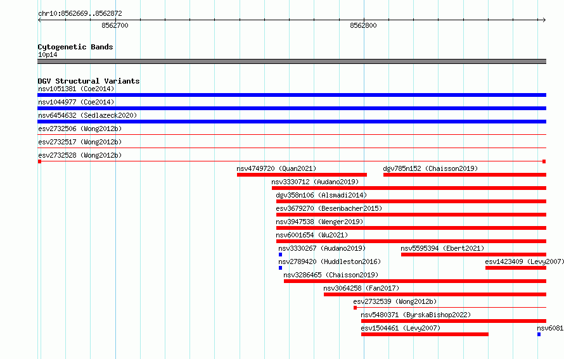Click esv2732528 left-end red square marker
Viewport: 564px width, 359px height.
coord(39,161)
